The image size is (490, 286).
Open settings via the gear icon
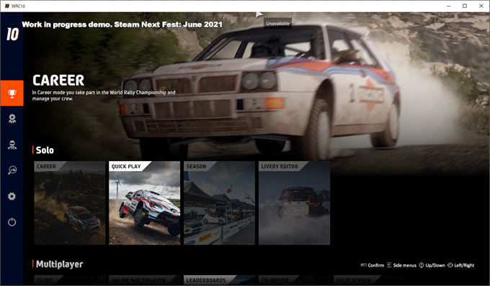pos(12,196)
